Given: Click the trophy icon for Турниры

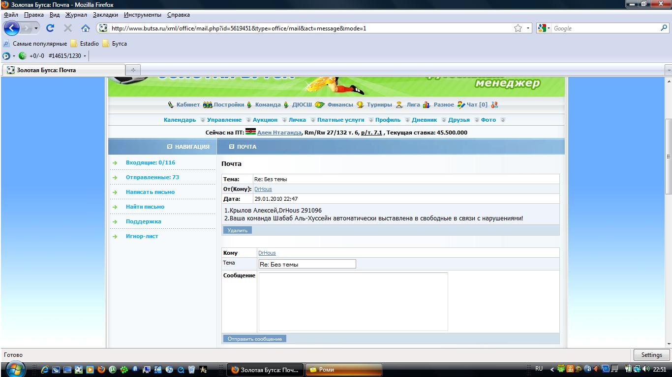Looking at the screenshot, I should (361, 105).
